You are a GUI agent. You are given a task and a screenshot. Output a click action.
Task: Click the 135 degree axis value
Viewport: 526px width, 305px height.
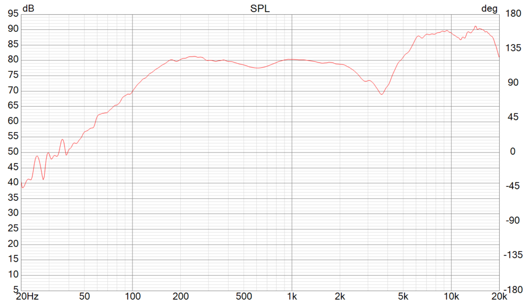[513, 48]
